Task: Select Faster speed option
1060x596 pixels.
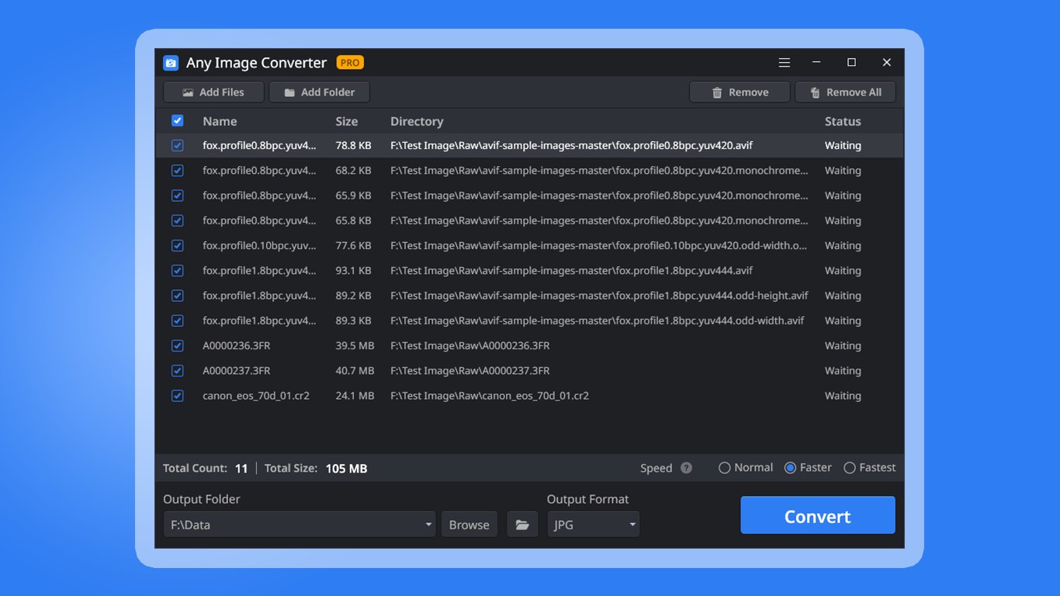Action: click(808, 468)
